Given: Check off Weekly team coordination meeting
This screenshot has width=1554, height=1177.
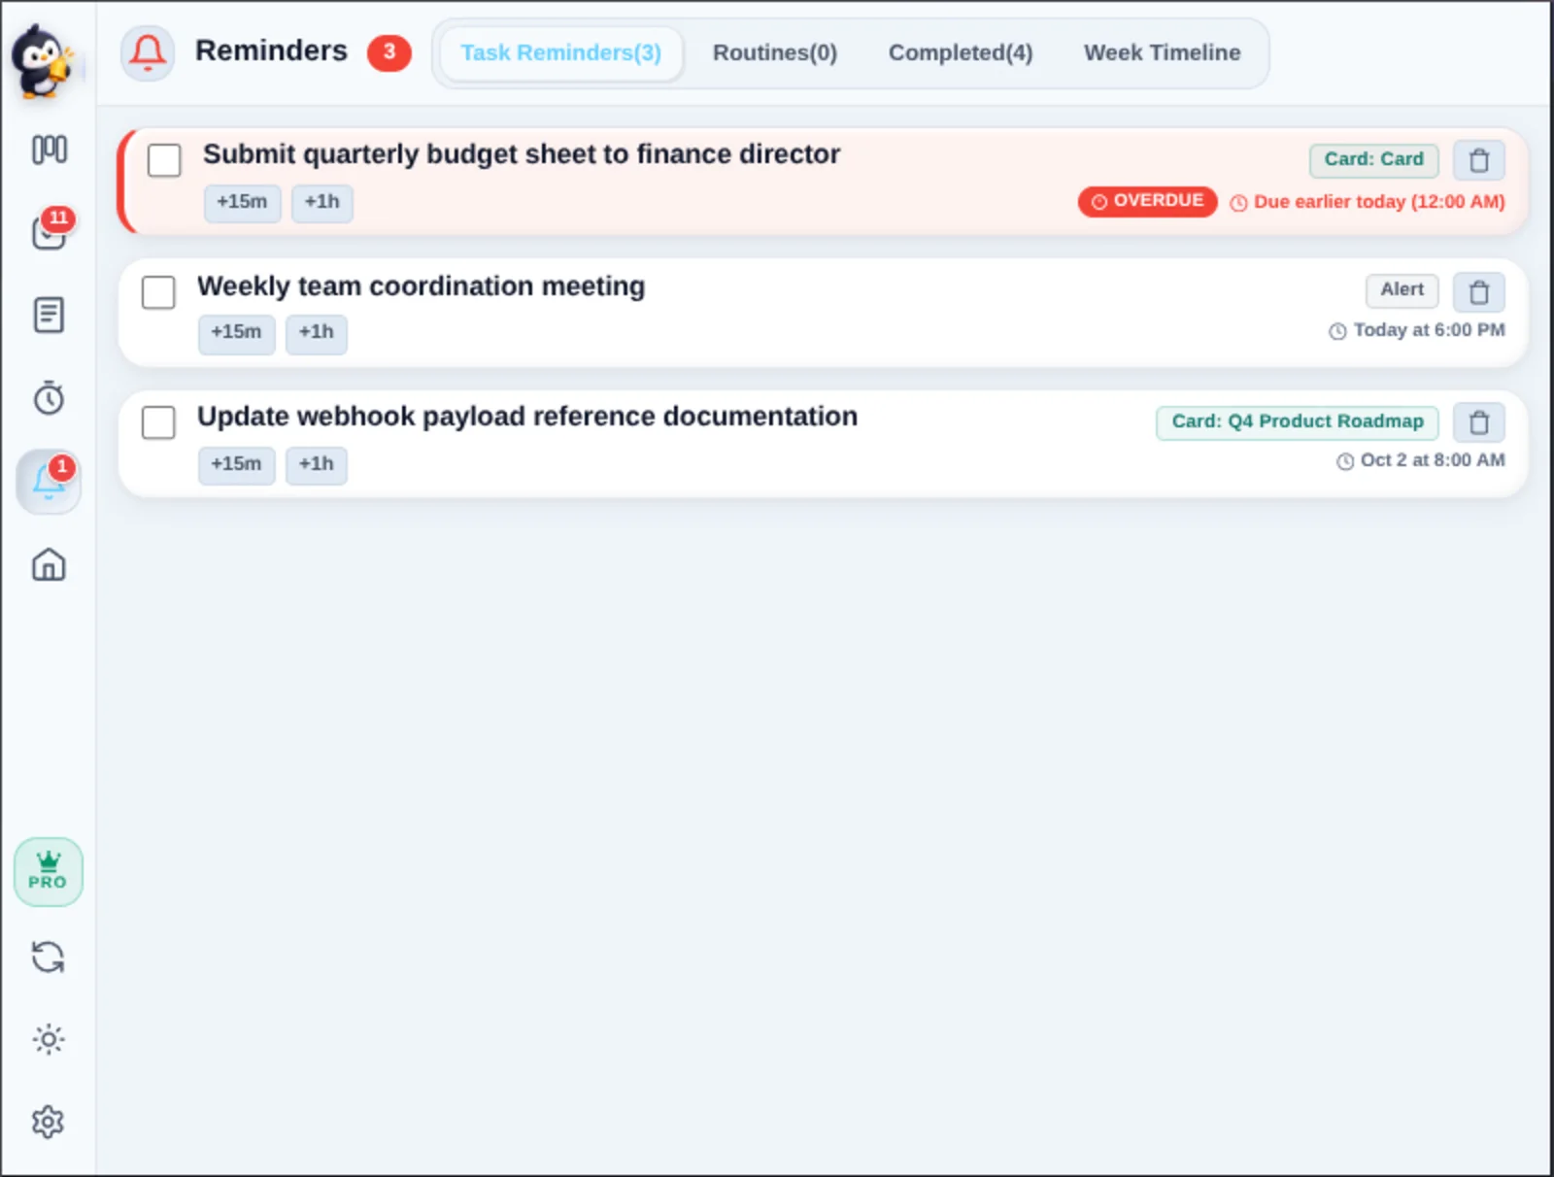Looking at the screenshot, I should coord(158,291).
